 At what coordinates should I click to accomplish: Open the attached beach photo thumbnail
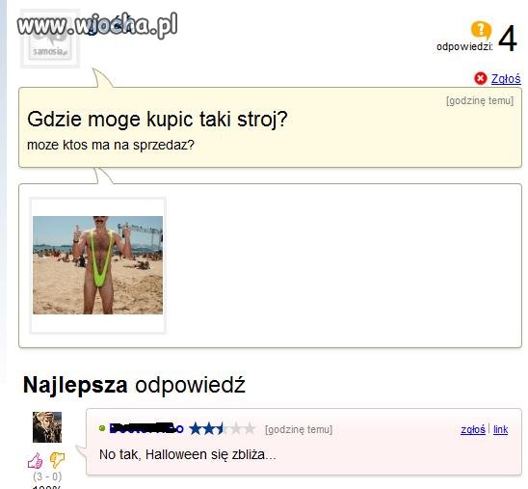97,265
